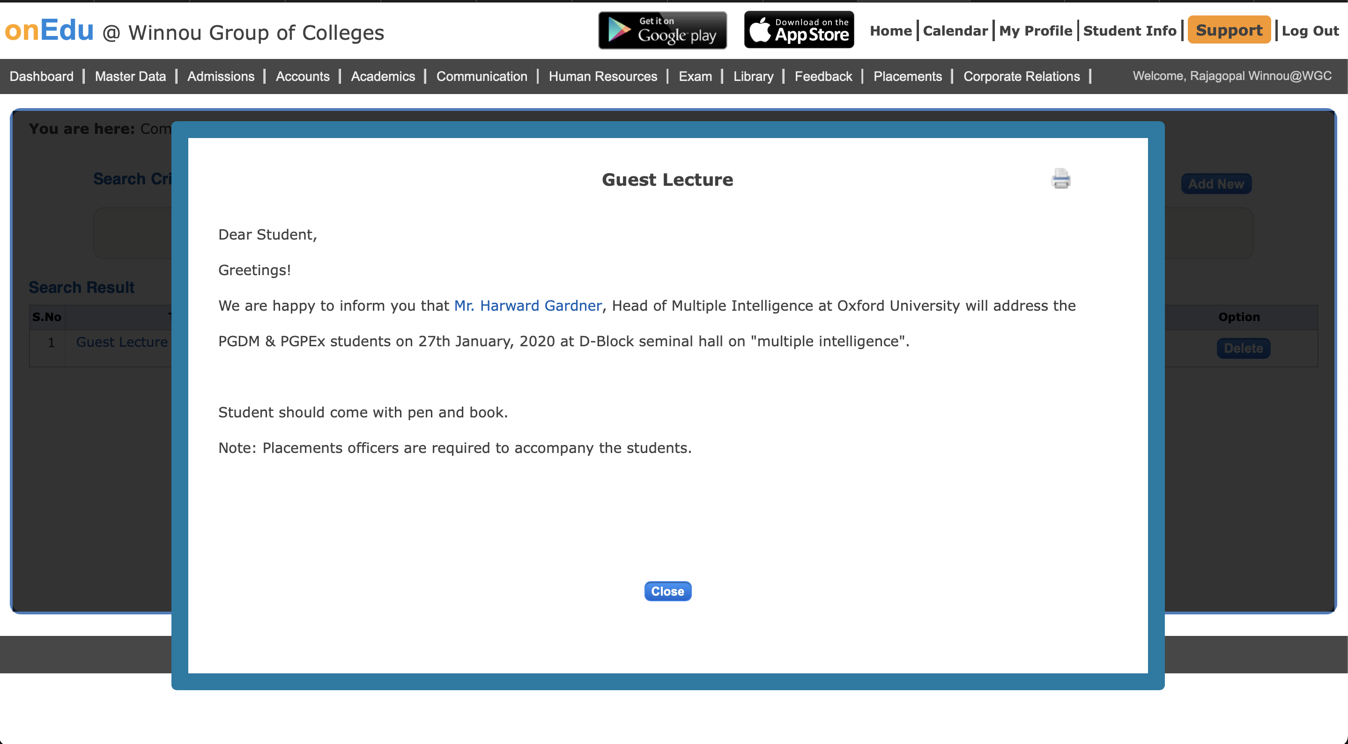Image resolution: width=1348 pixels, height=744 pixels.
Task: Open the App Store download badge
Action: (799, 30)
